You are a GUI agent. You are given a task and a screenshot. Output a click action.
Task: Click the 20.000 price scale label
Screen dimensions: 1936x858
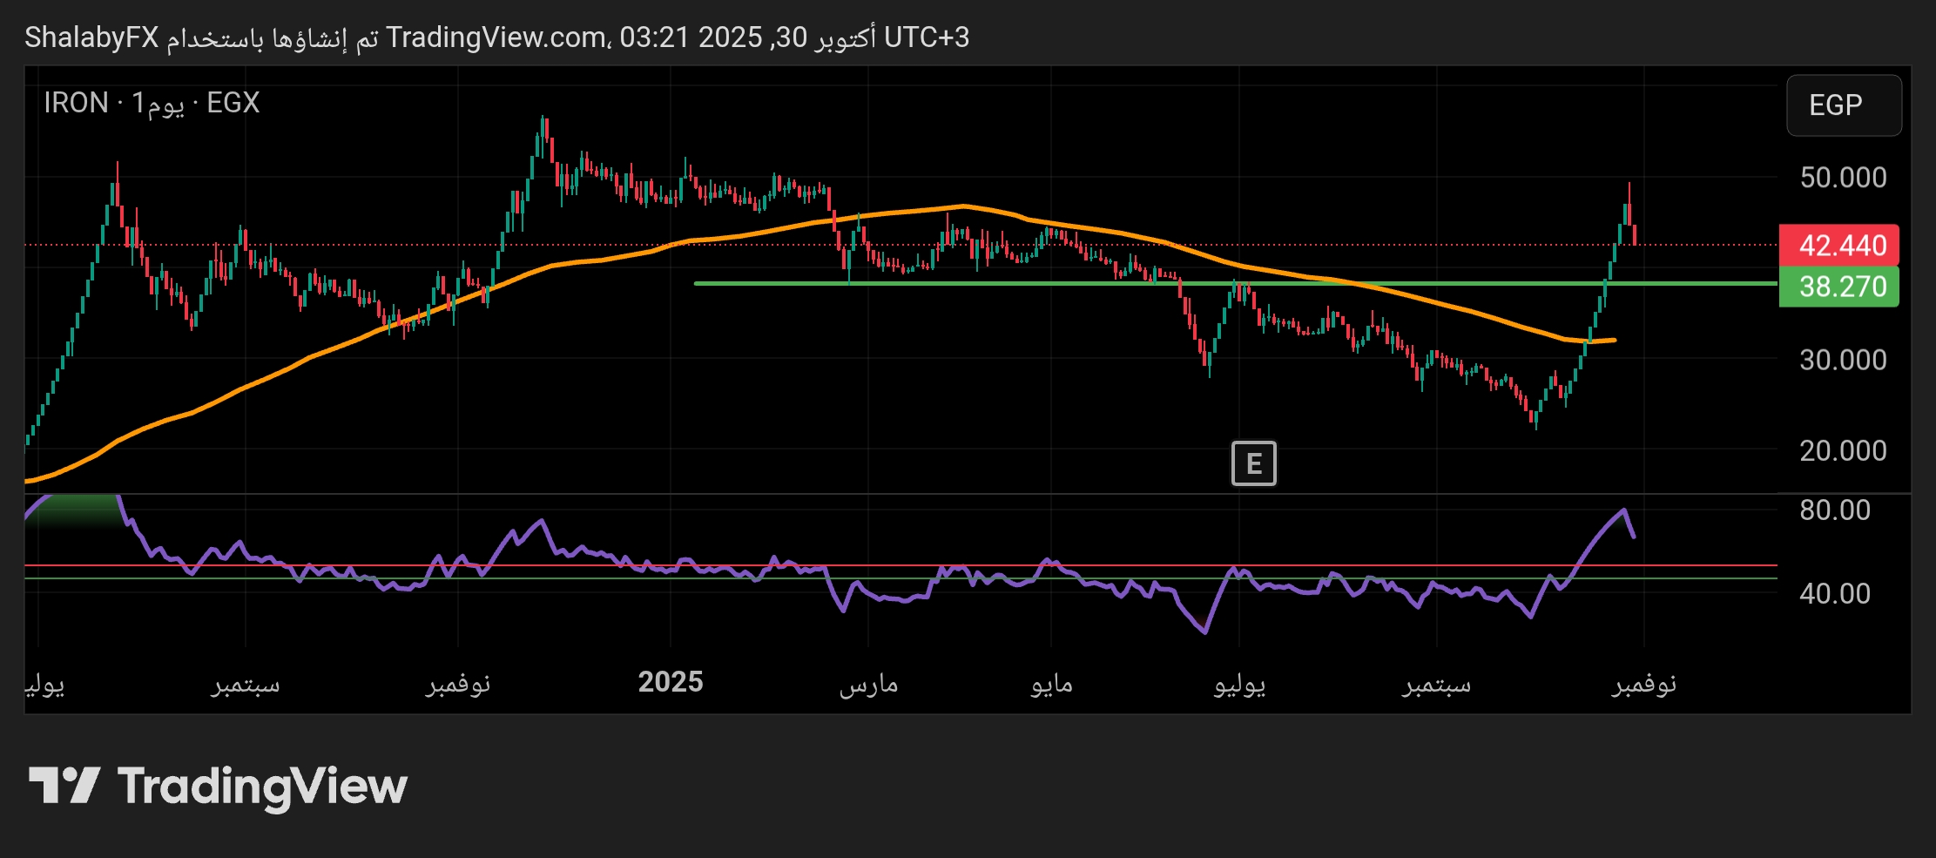pyautogui.click(x=1842, y=451)
